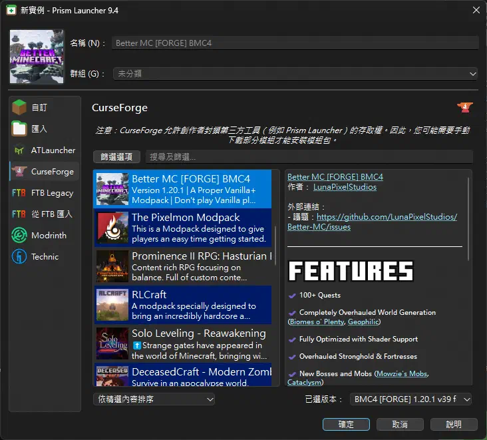Open the Biomes o' Plenty link

pyautogui.click(x=317, y=322)
